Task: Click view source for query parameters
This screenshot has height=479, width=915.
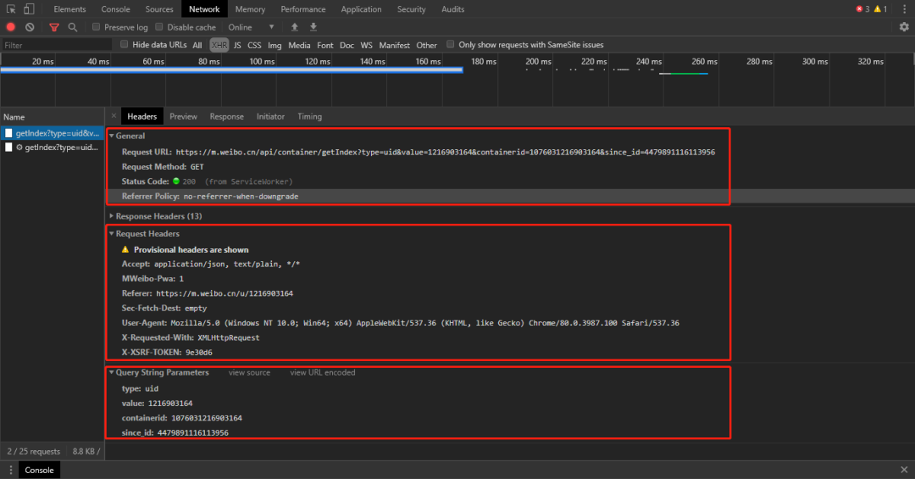Action: [249, 372]
